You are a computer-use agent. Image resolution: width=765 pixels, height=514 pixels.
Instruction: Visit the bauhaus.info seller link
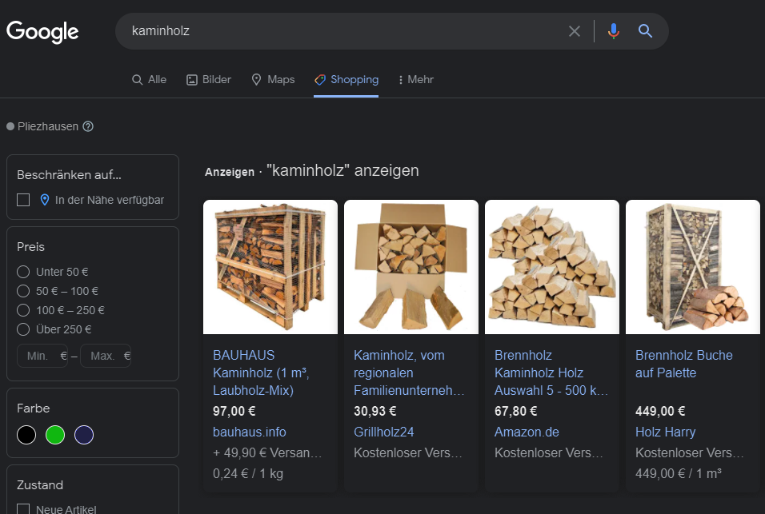(x=250, y=432)
